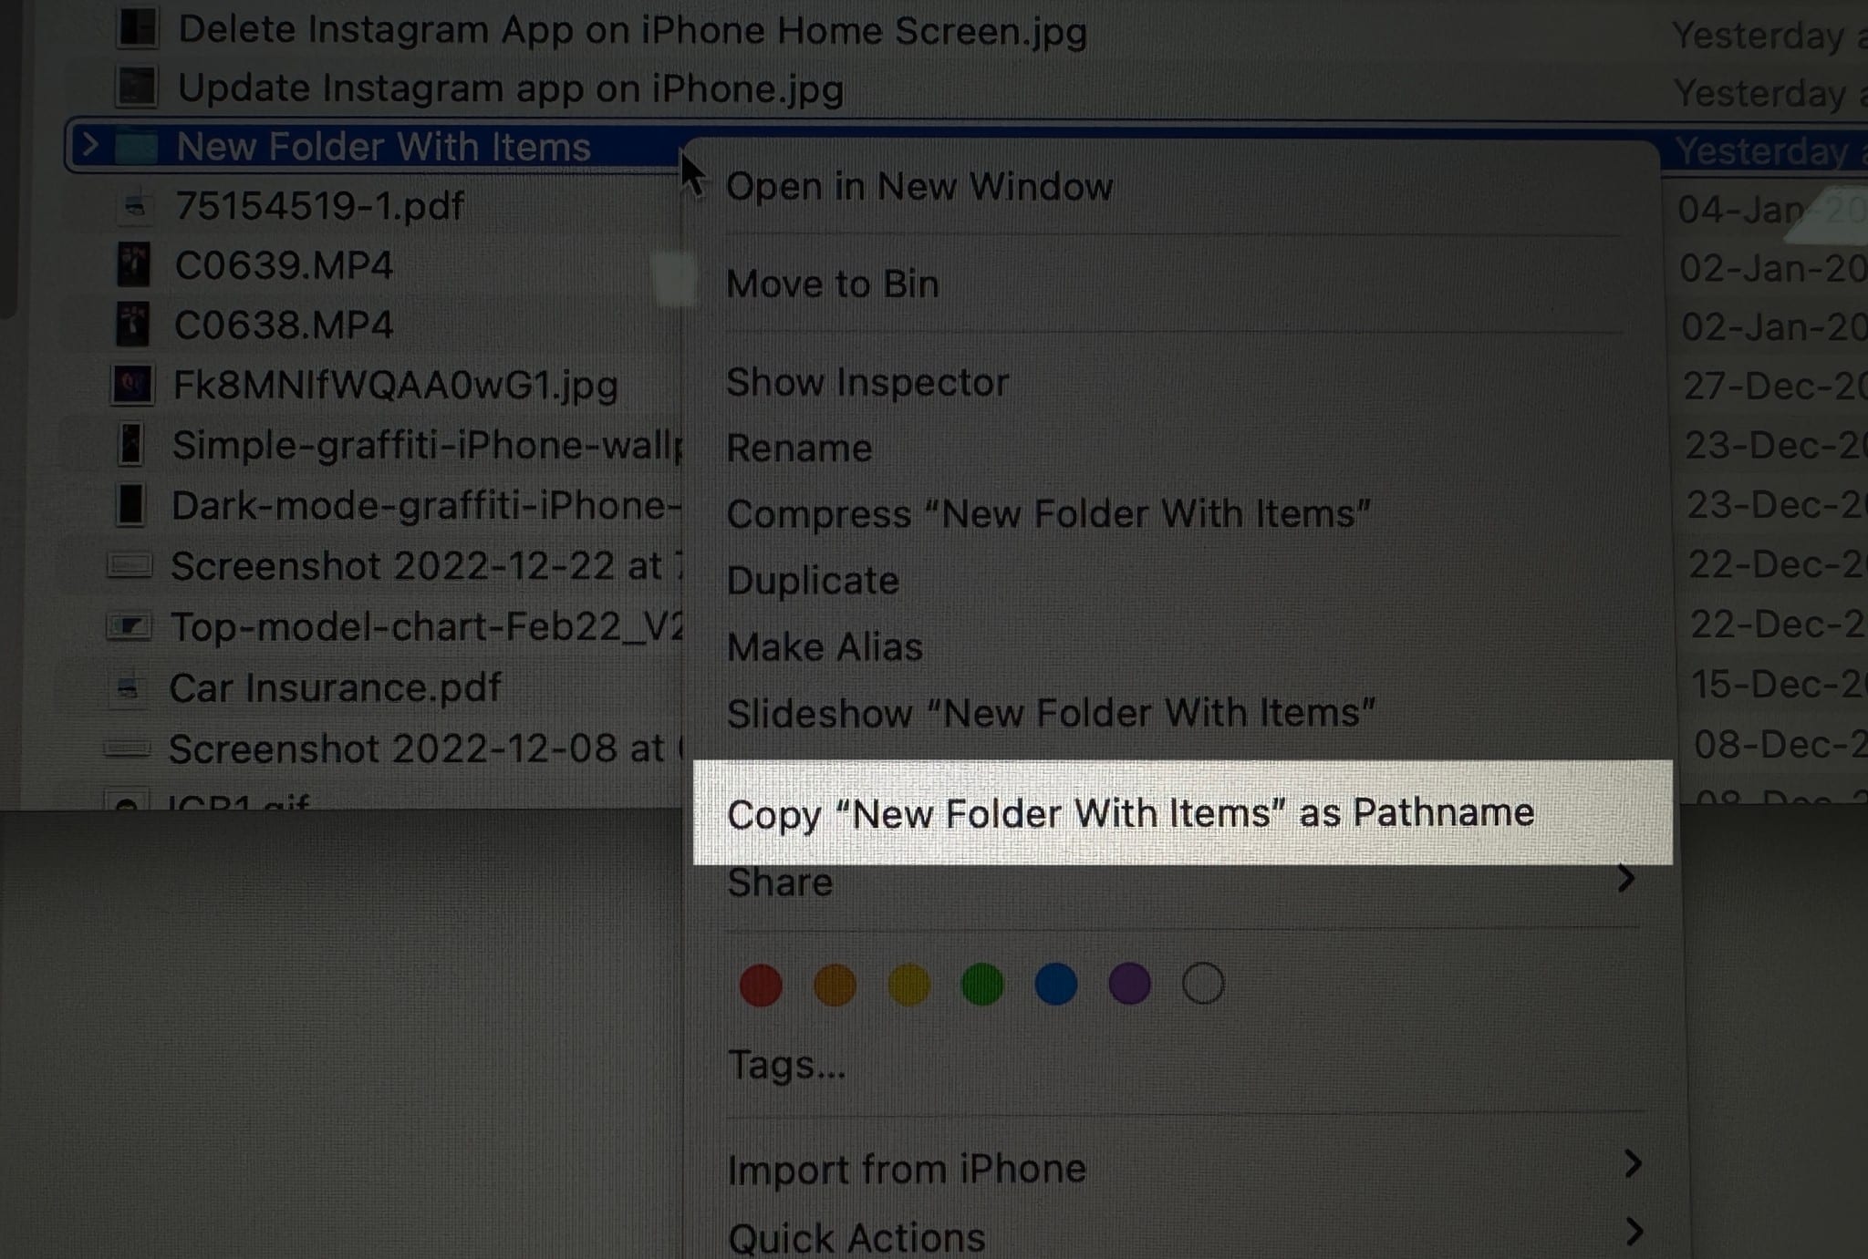Choose Rename from the context menu
This screenshot has height=1259, width=1868.
coord(799,449)
